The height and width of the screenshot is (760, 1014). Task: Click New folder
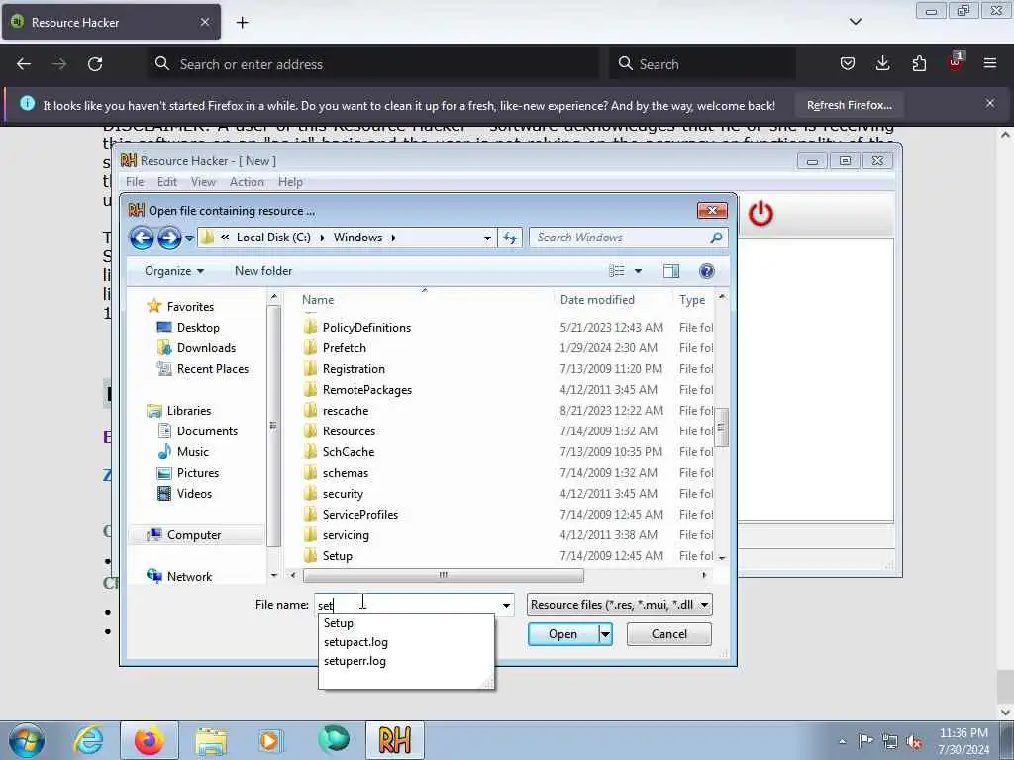pyautogui.click(x=263, y=271)
